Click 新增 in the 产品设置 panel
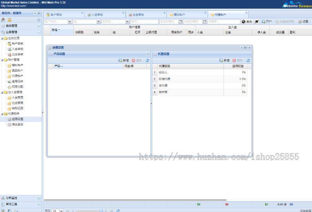This screenshot has height=212, width=312. pos(123,60)
